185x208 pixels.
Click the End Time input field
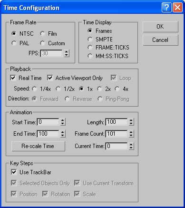[x=48, y=134]
